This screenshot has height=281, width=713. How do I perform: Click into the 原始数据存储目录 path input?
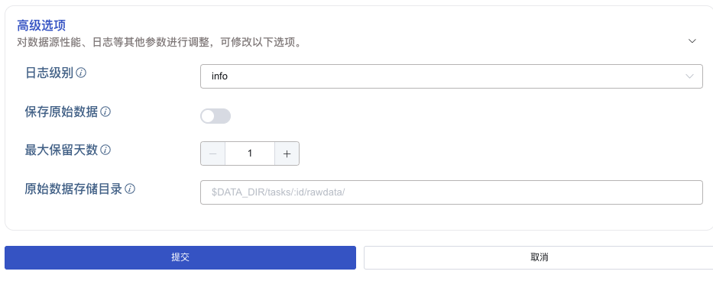click(x=452, y=192)
